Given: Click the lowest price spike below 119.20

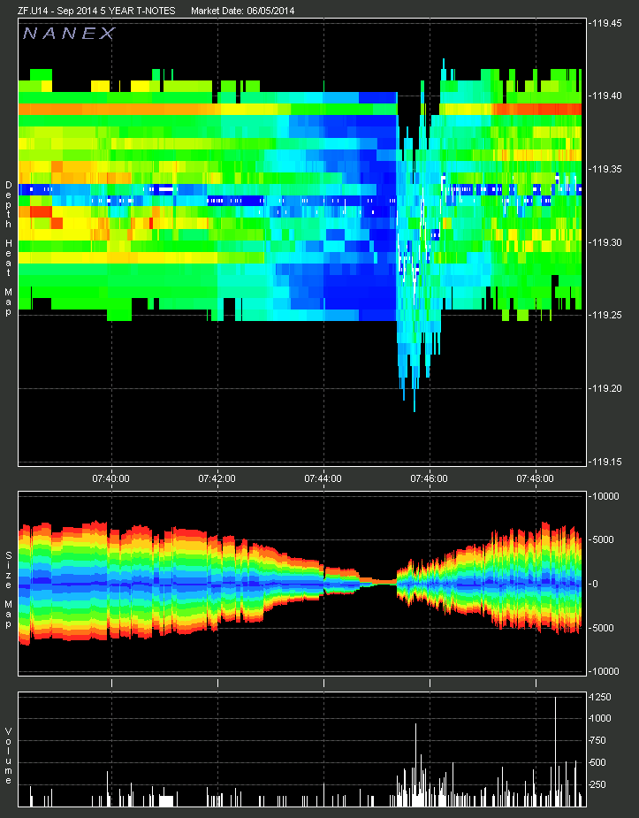Looking at the screenshot, I should click(x=415, y=401).
